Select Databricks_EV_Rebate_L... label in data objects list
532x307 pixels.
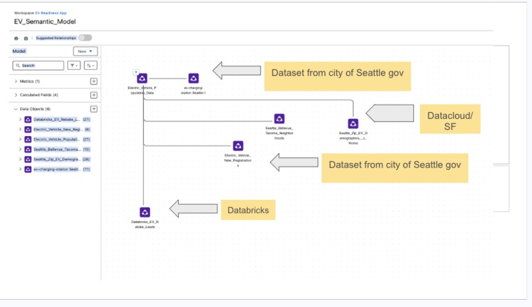click(57, 119)
